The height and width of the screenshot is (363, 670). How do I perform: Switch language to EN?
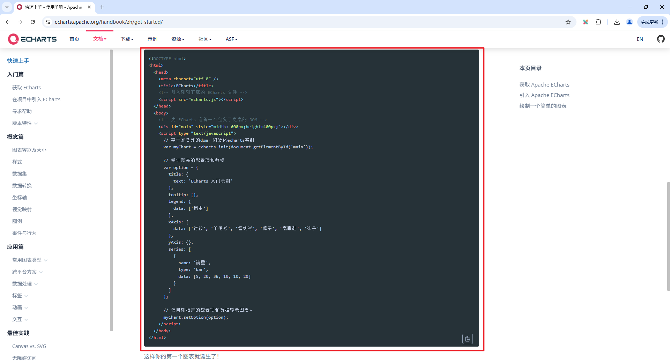click(640, 39)
